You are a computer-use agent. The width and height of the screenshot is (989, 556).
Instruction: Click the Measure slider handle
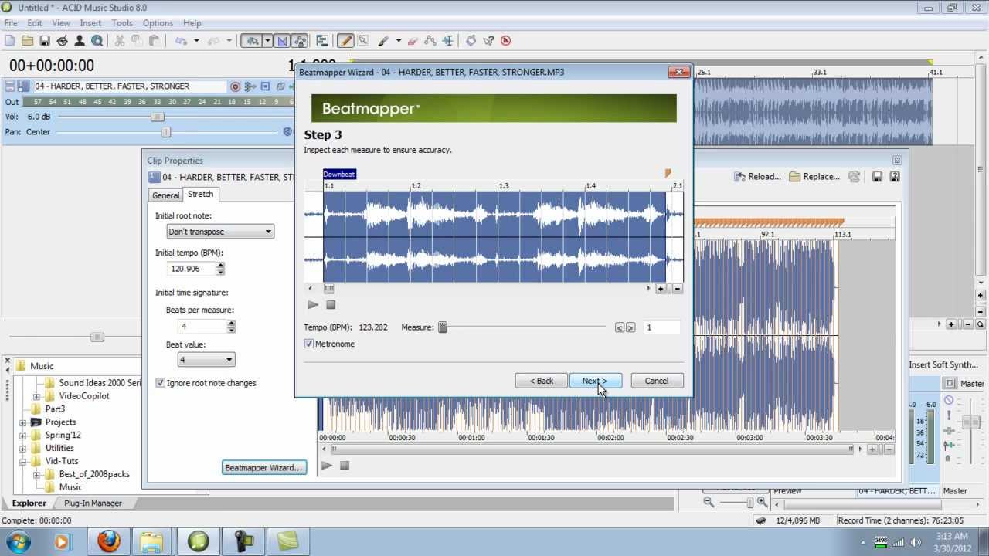pos(443,327)
